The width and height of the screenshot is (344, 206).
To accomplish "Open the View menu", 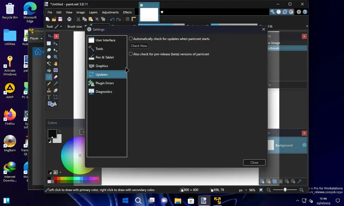I will point(69,12).
